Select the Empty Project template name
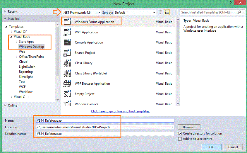 click(85, 94)
